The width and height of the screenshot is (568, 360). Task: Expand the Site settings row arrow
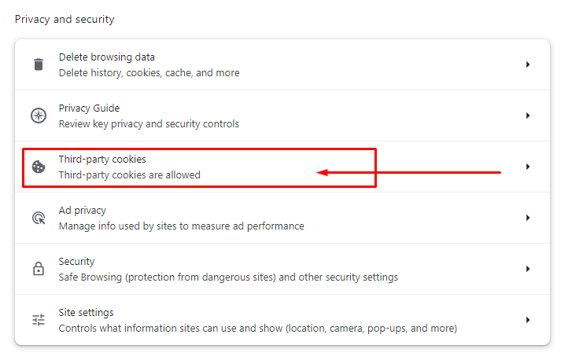pyautogui.click(x=528, y=320)
